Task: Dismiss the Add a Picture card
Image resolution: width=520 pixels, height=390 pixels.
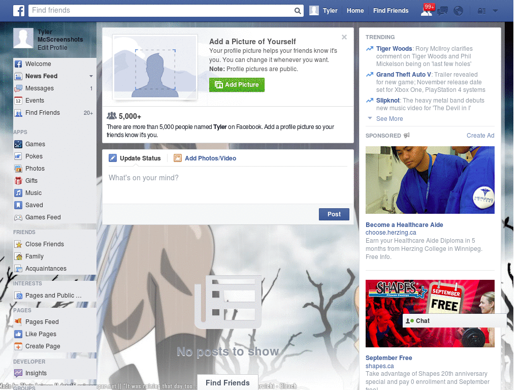Action: (344, 37)
